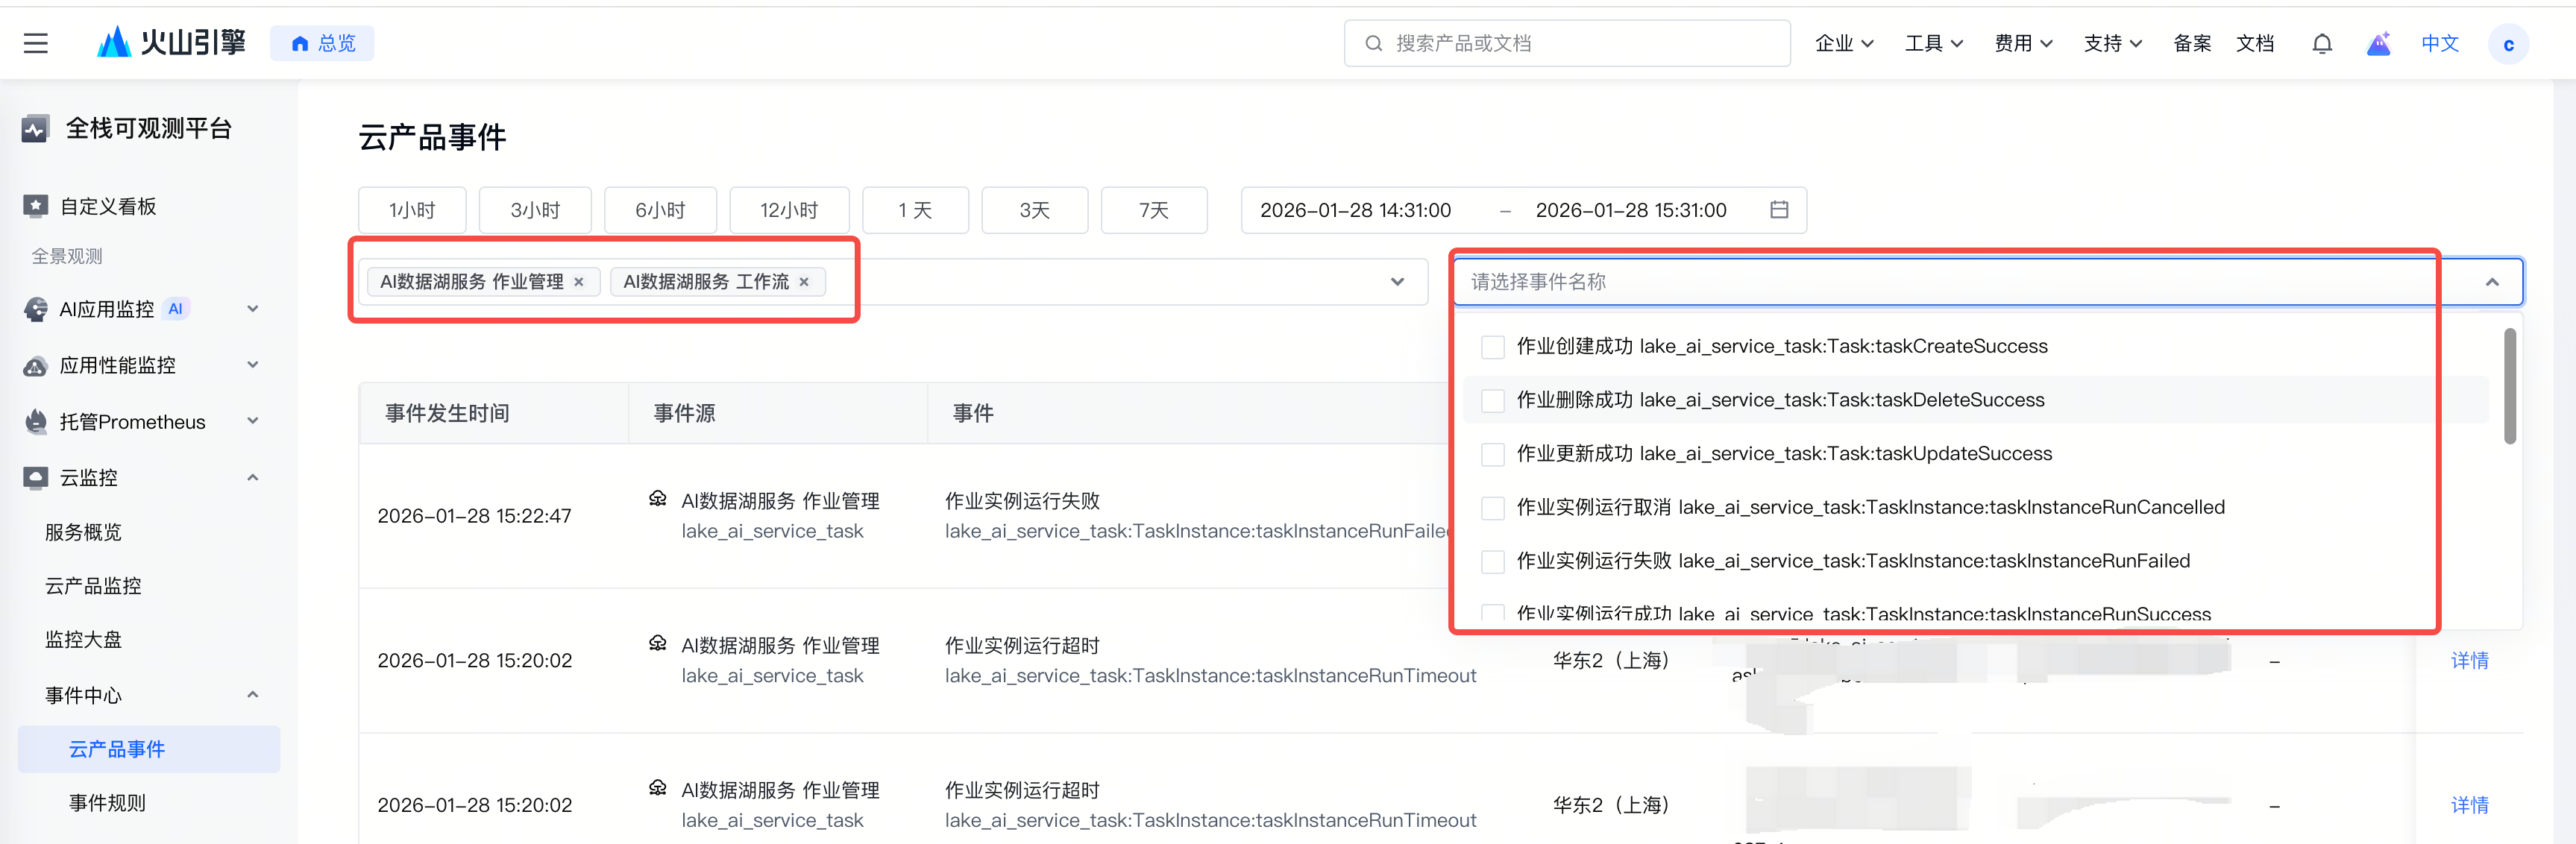The image size is (2576, 844).
Task: Check 作业实例运行失败 taskInstanceRunFailed option
Action: (1492, 562)
